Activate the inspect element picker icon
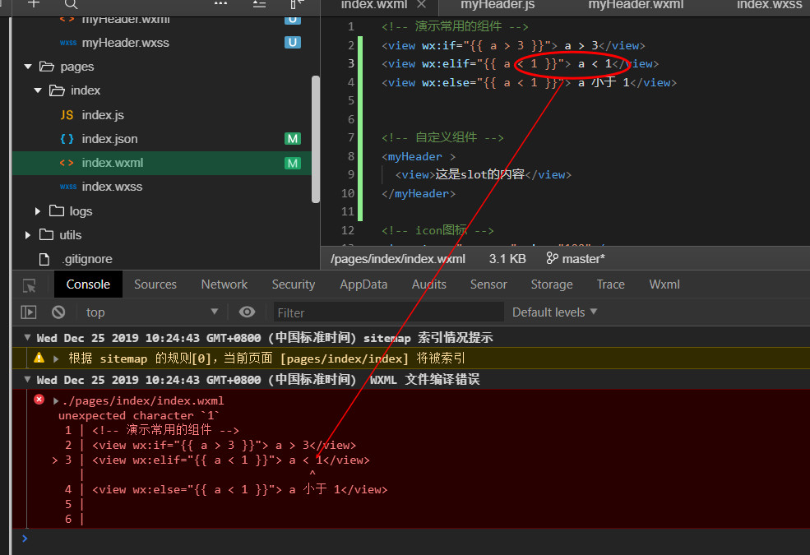This screenshot has height=555, width=810. tap(30, 285)
